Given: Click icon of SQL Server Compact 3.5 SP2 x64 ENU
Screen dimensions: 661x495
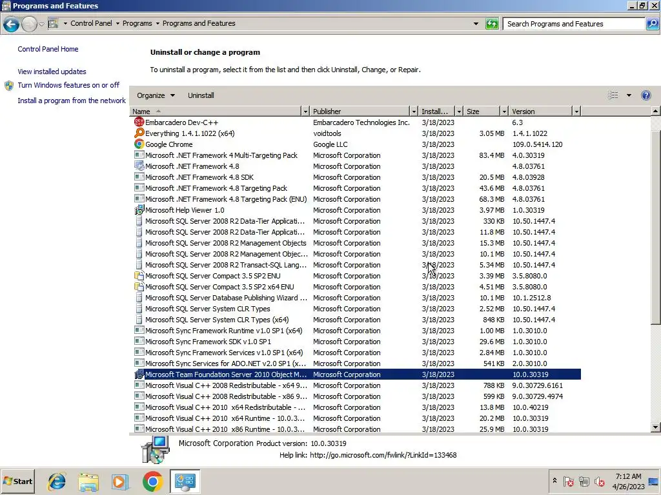Looking at the screenshot, I should click(139, 287).
